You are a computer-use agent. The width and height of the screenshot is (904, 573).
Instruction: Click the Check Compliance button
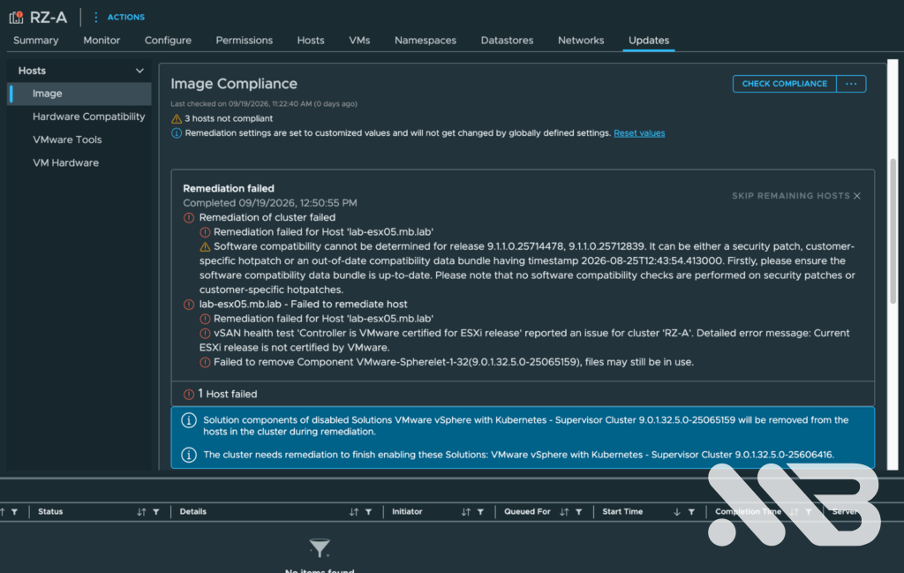pyautogui.click(x=784, y=84)
